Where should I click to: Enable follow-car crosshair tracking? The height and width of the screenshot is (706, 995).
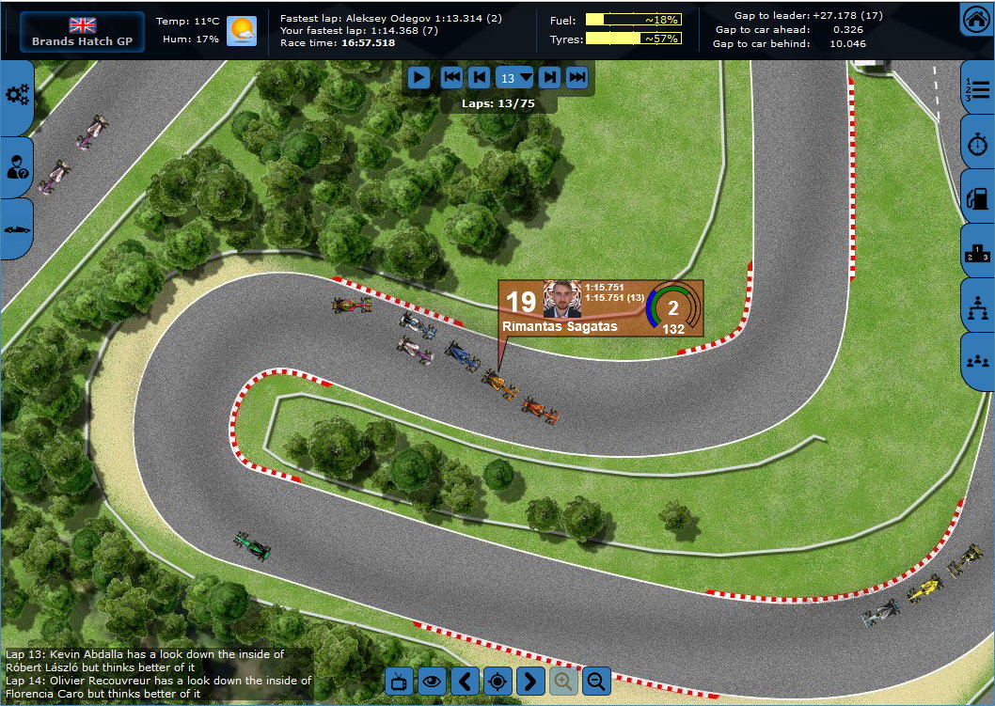point(497,681)
